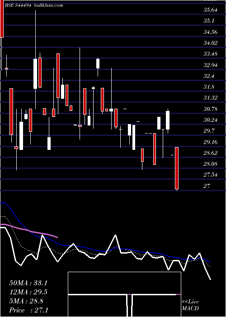
Task: Click the 31.32 price axis label
Action: tap(211, 98)
